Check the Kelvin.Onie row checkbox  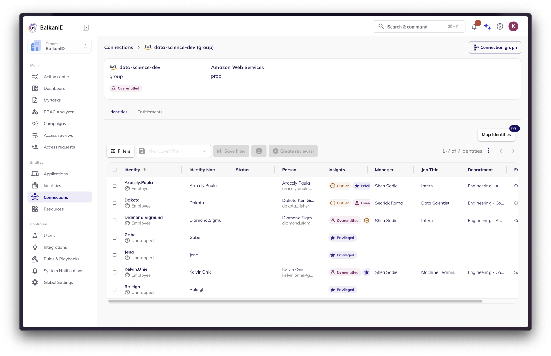(x=115, y=272)
